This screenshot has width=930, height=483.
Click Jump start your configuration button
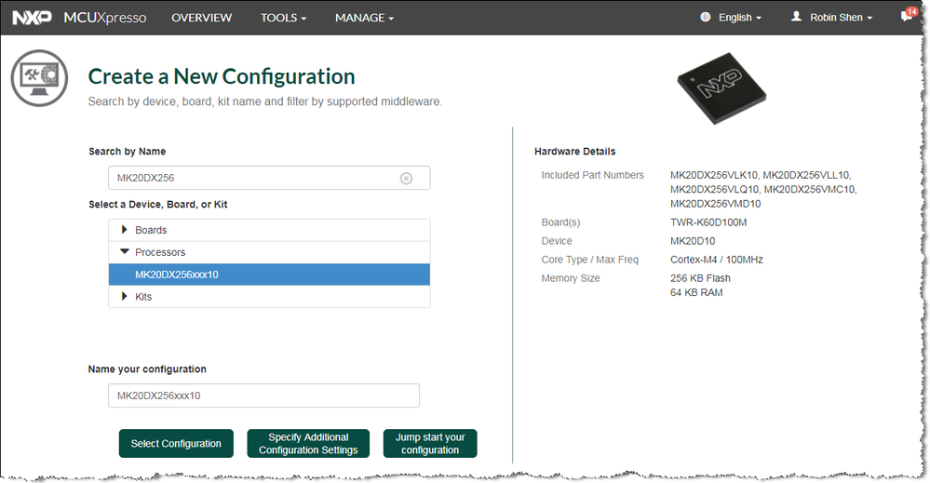pos(430,443)
